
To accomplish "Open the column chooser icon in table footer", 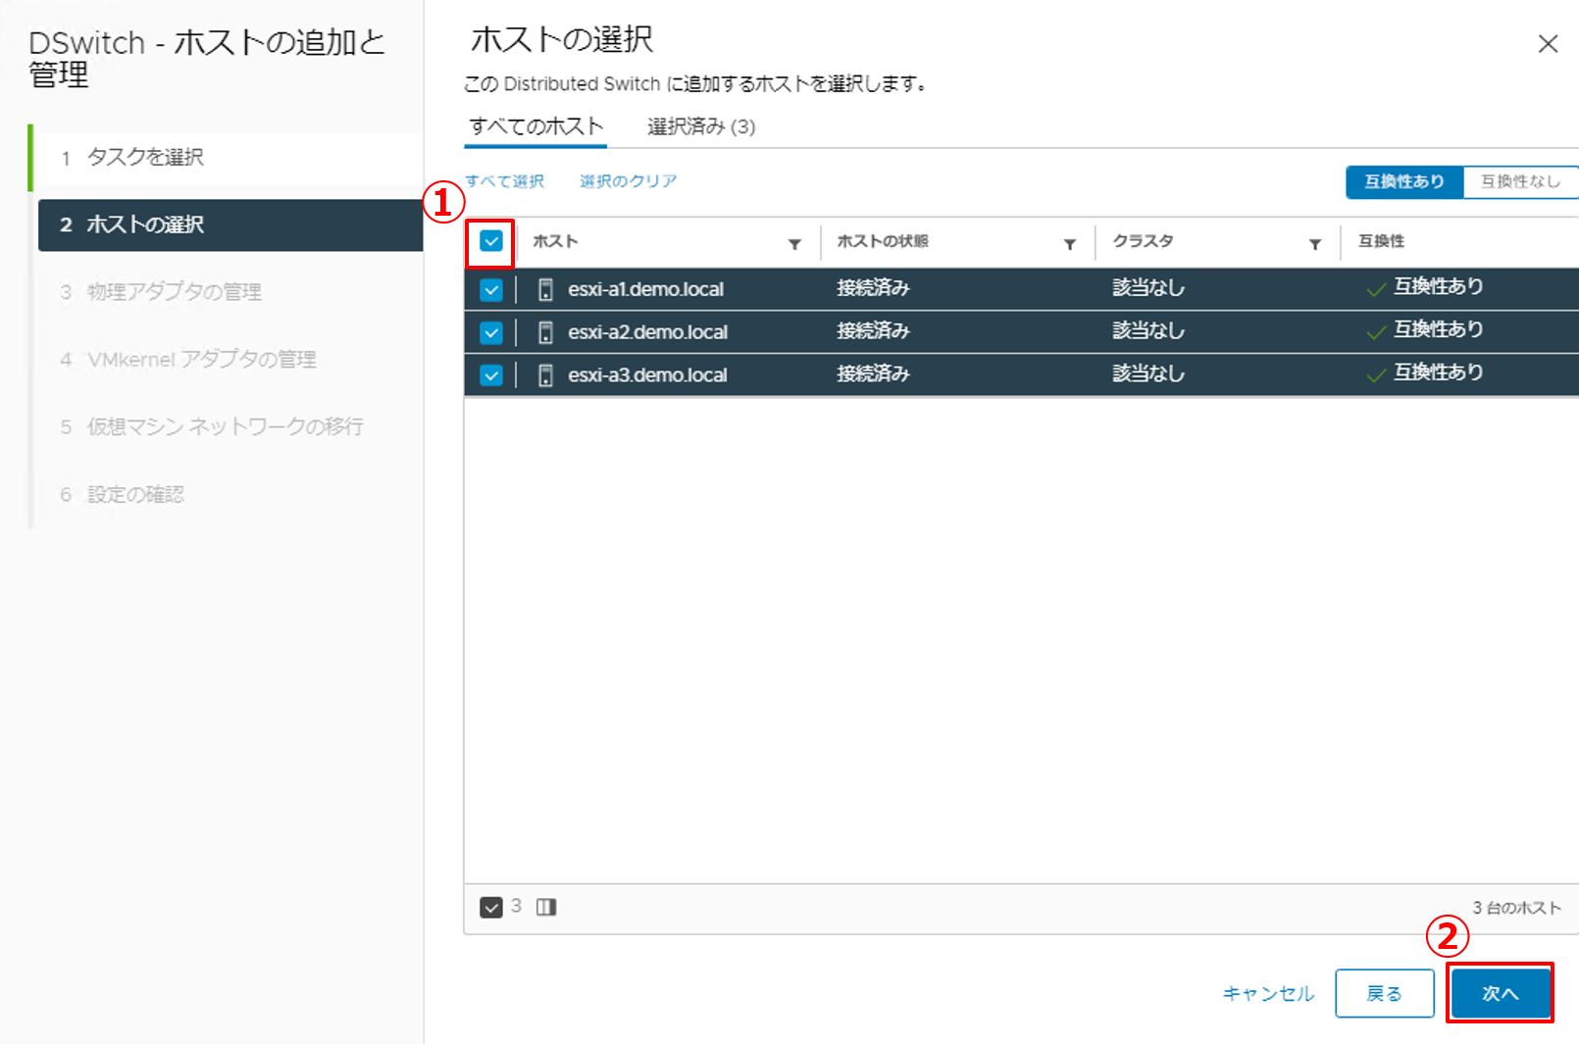I will [x=546, y=907].
